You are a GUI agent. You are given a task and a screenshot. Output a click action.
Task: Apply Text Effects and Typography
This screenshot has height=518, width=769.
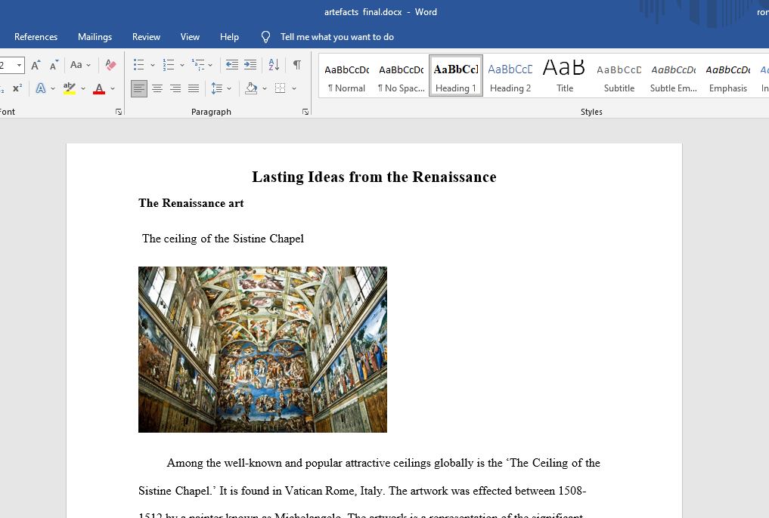pos(41,88)
